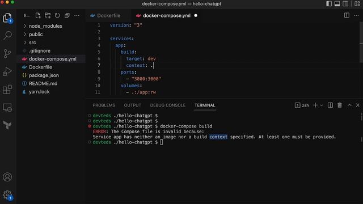Viewport: 363px width, 204px height.
Task: Open the Source Control view
Action: (7, 53)
